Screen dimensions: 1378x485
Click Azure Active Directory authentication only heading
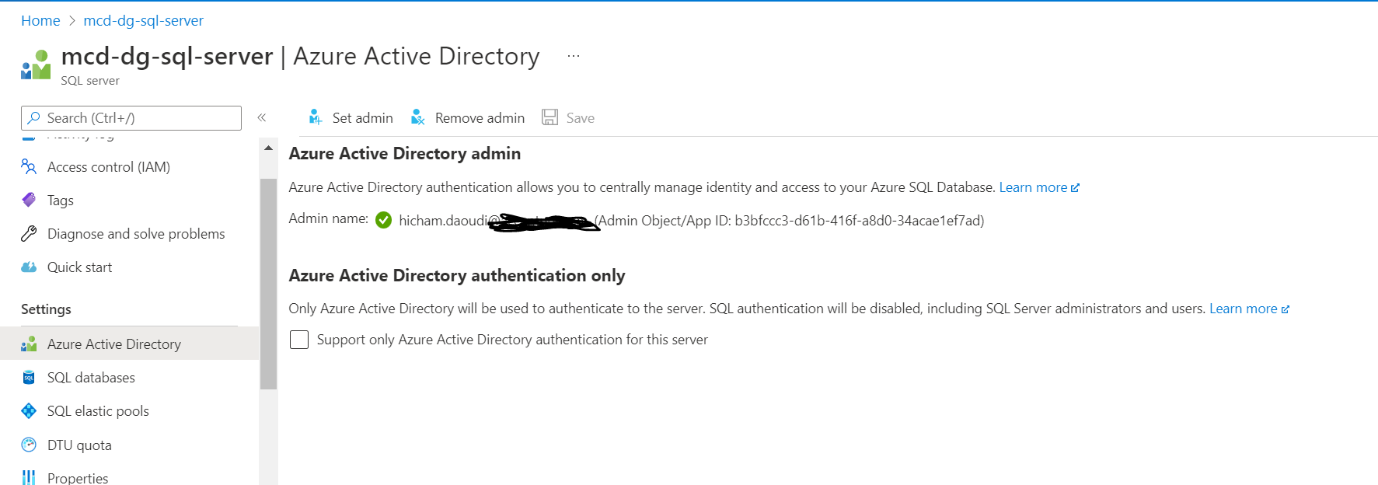457,276
